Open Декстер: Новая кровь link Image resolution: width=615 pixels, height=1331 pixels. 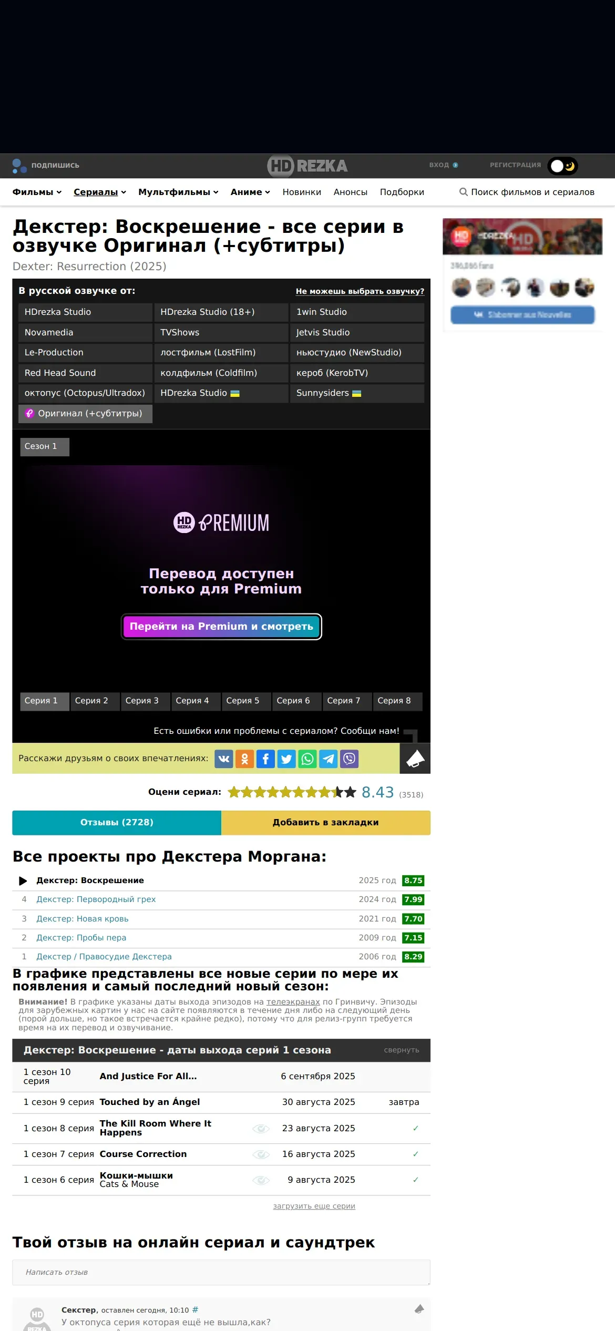pos(83,919)
